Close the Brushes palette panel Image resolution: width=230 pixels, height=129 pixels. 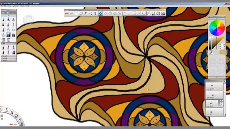coord(15,10)
